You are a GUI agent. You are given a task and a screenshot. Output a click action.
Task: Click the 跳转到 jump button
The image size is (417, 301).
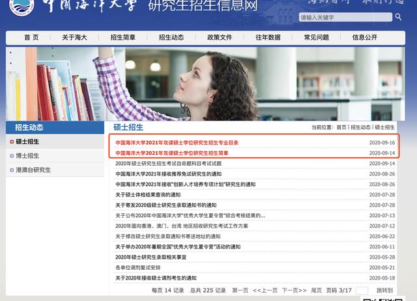tap(384, 291)
